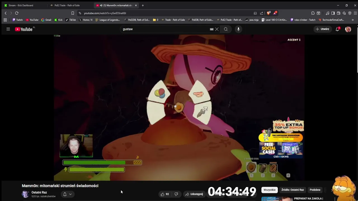Image resolution: width=358 pixels, height=201 pixels.
Task: Open the TikTok bookmark
Action: [x=70, y=20]
